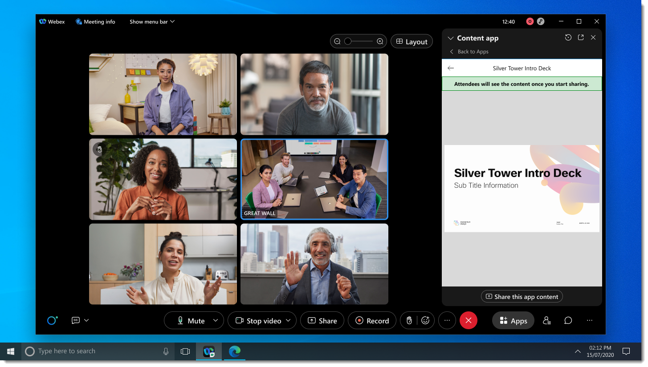Screen dimensions: 648x367
Task: Toggle closed captions CC icon
Action: click(76, 320)
